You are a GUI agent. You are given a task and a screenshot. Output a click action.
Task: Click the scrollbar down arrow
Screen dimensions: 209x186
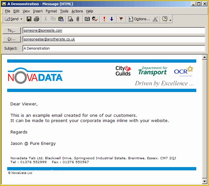pos(204,181)
